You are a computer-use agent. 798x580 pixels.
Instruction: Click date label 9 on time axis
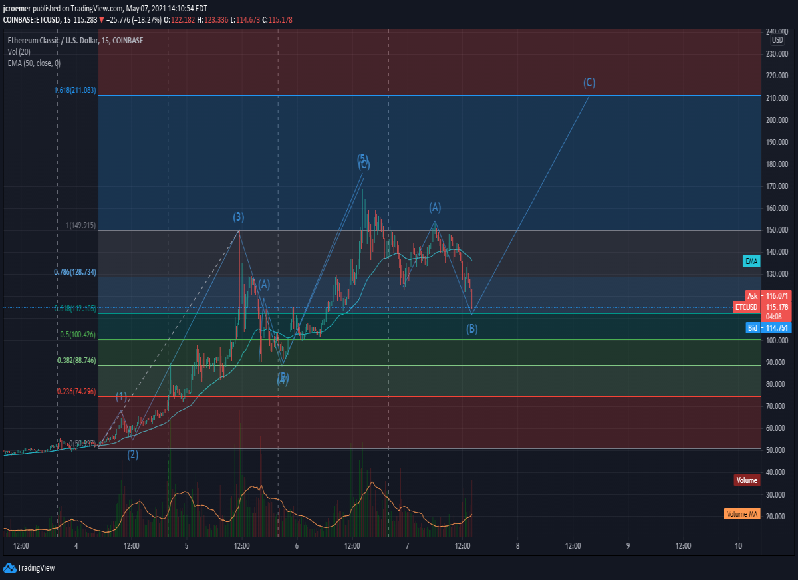[x=628, y=546]
